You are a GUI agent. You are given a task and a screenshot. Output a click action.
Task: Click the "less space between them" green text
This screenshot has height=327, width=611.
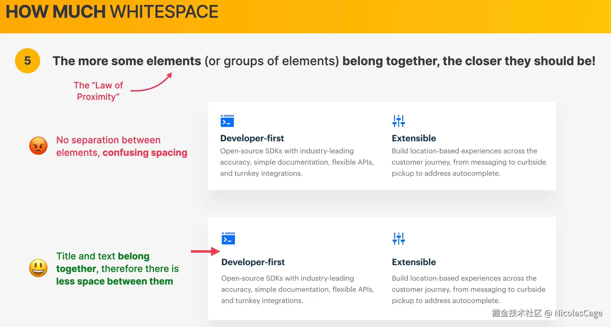114,281
